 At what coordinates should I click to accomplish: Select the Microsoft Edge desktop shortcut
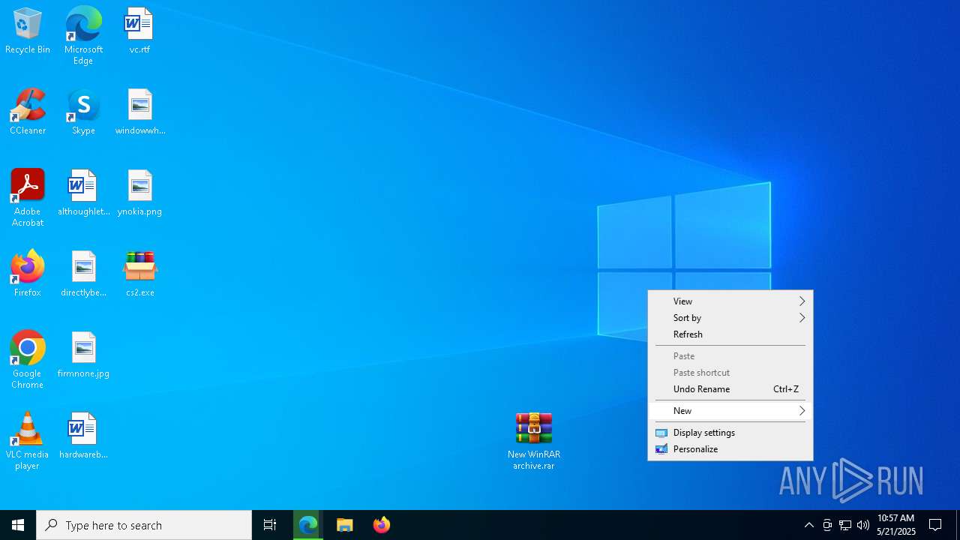[x=83, y=36]
